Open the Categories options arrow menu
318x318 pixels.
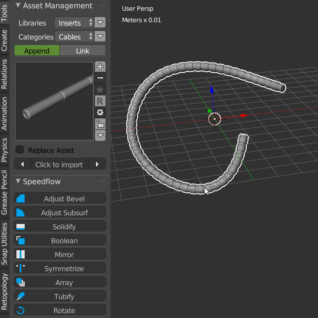(100, 37)
